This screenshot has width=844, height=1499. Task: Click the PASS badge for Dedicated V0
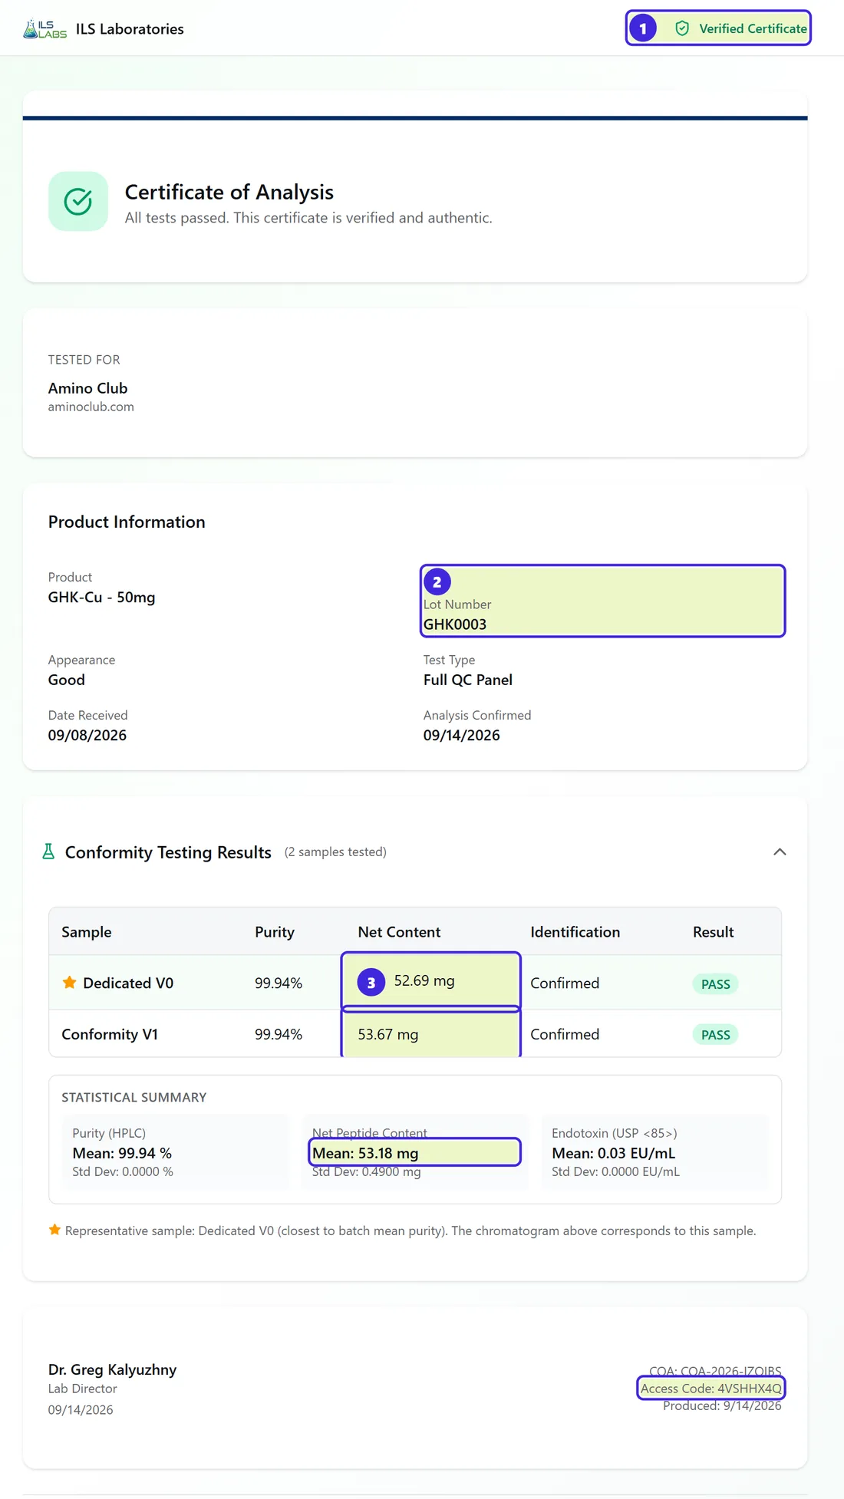click(x=716, y=984)
